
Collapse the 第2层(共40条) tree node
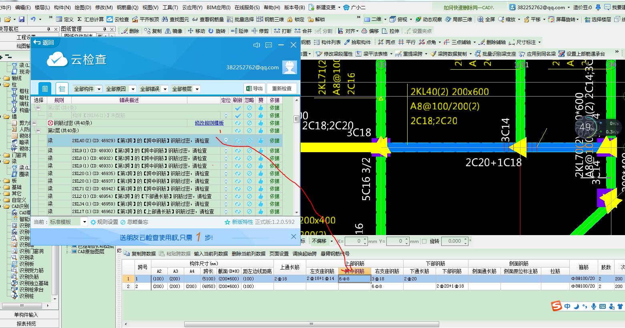38,131
